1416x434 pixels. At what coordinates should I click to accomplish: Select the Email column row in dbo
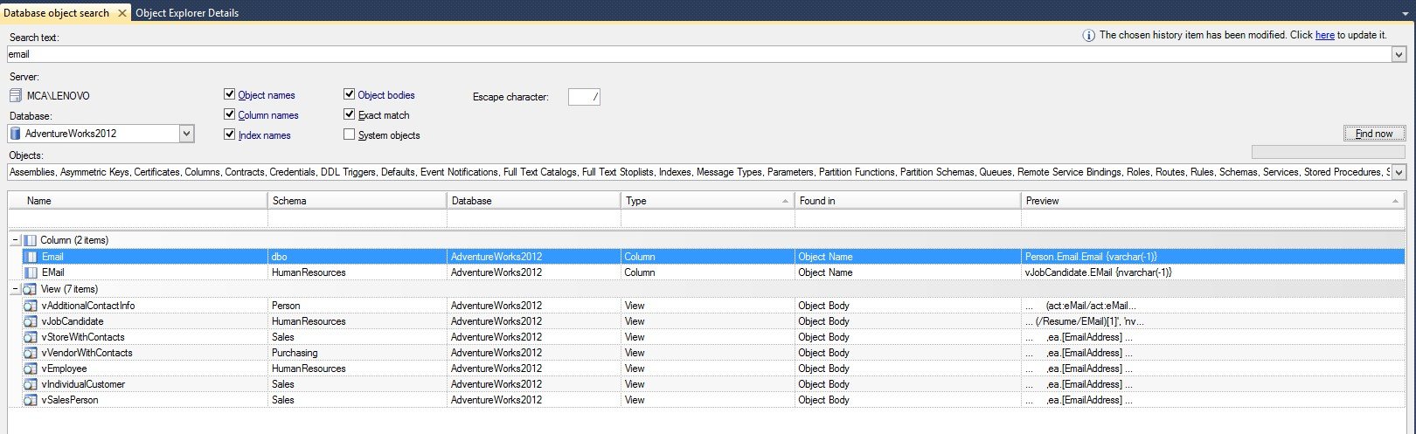tap(713, 257)
